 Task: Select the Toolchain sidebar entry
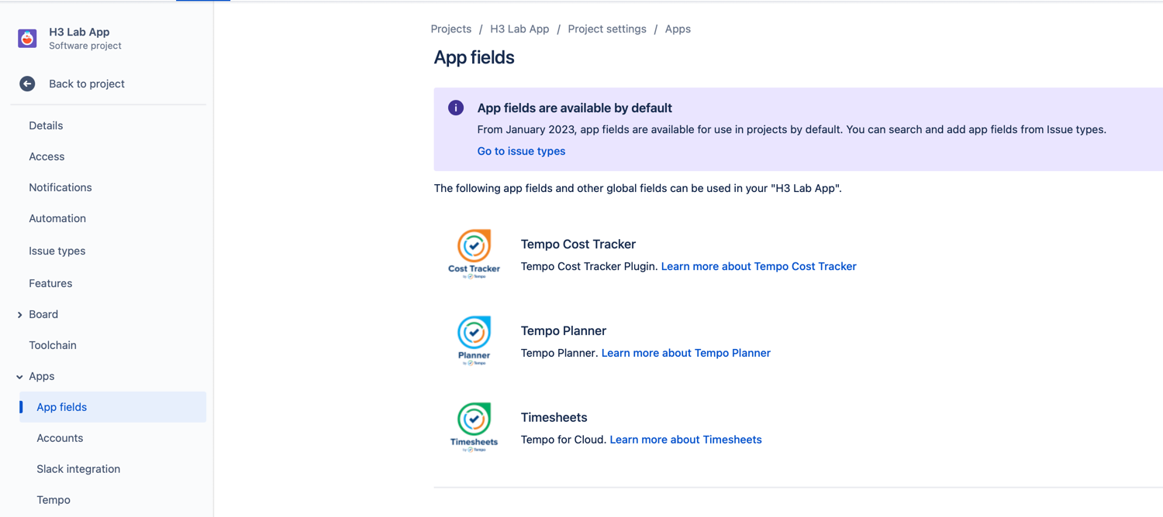click(x=52, y=345)
